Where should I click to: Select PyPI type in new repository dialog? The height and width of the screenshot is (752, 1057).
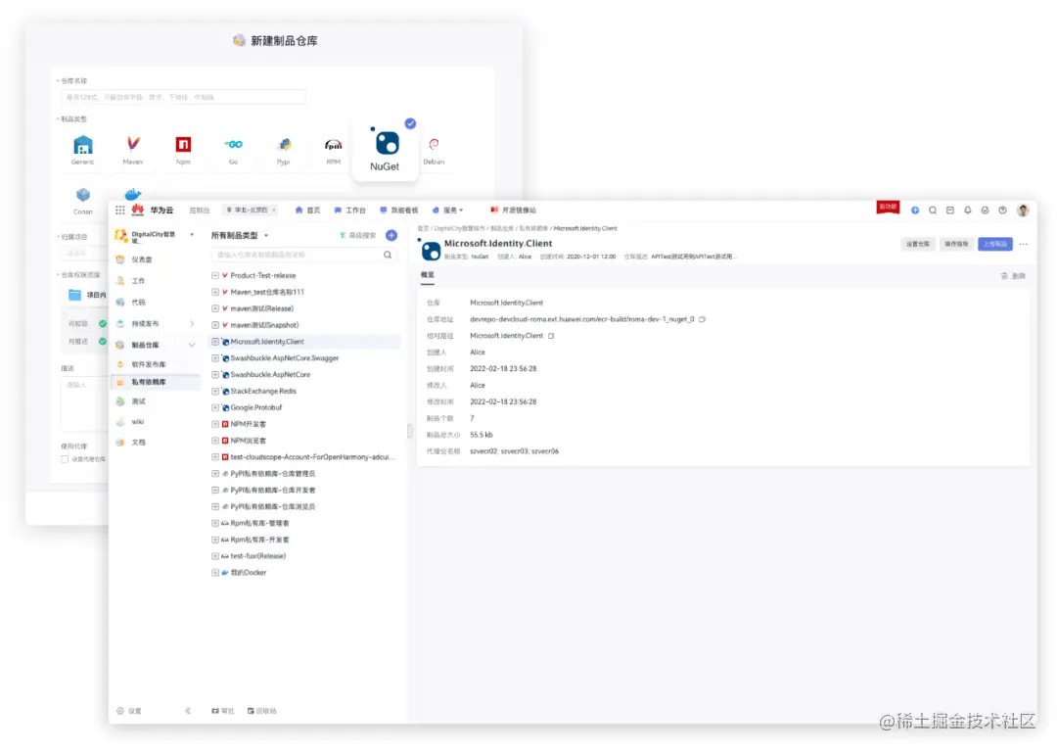click(x=284, y=150)
